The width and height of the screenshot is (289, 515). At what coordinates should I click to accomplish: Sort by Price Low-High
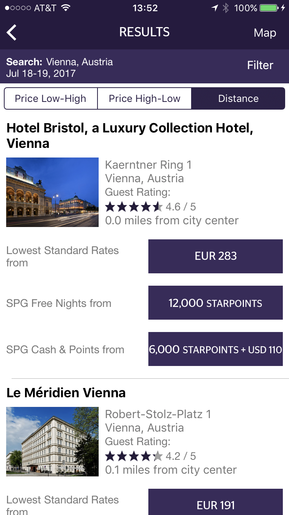tap(50, 98)
